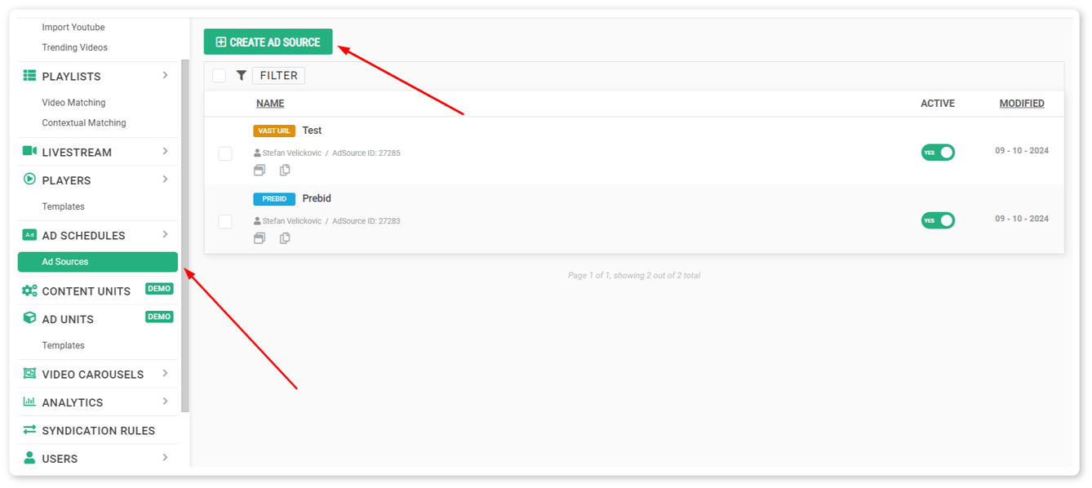Open Templates under Ad Units
Image resolution: width=1092 pixels, height=488 pixels.
64,345
